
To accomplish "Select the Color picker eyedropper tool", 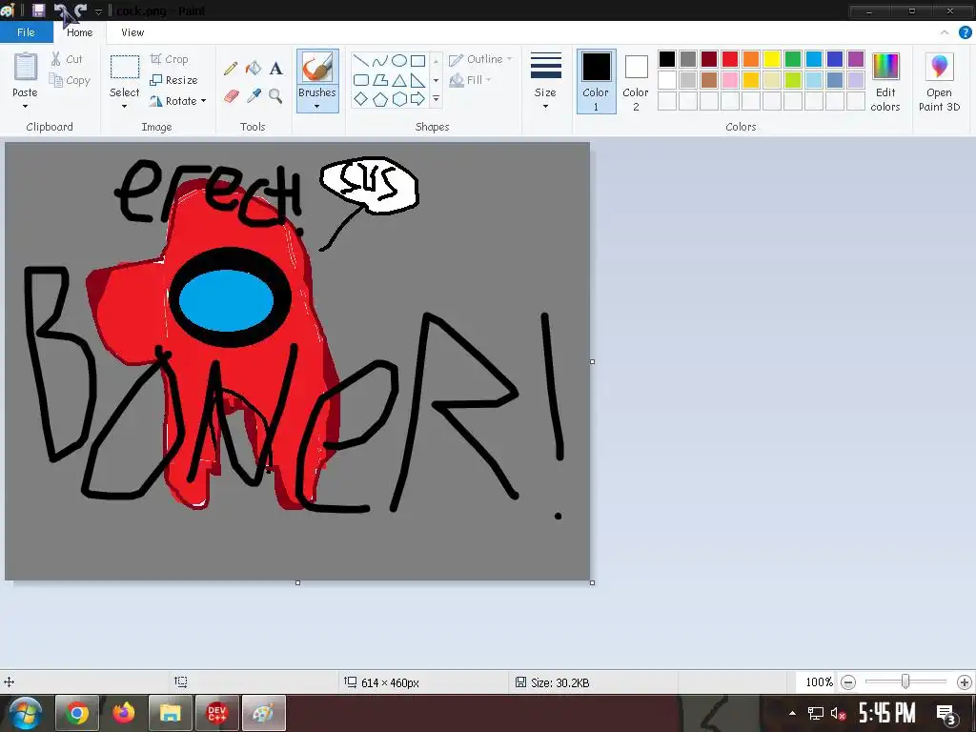I will (254, 96).
